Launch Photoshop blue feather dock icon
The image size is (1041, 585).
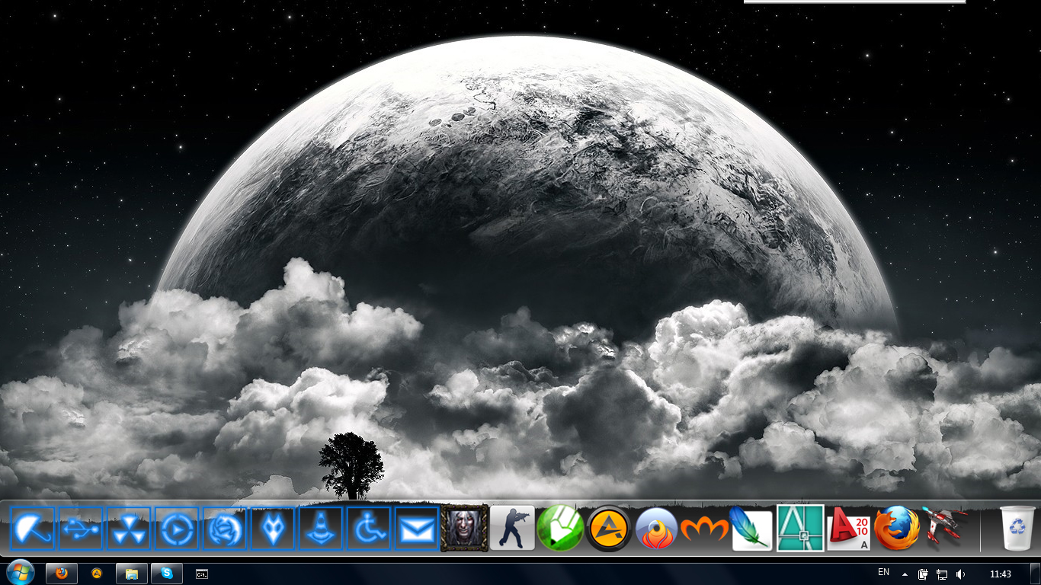point(751,528)
